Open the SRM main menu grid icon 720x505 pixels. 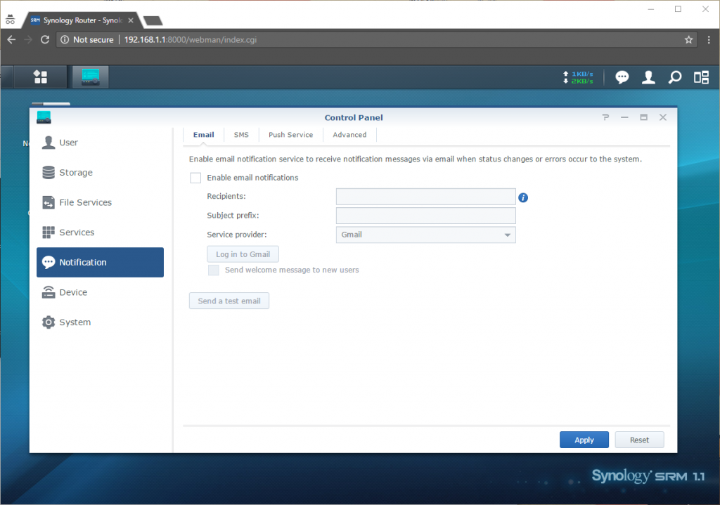click(x=41, y=77)
